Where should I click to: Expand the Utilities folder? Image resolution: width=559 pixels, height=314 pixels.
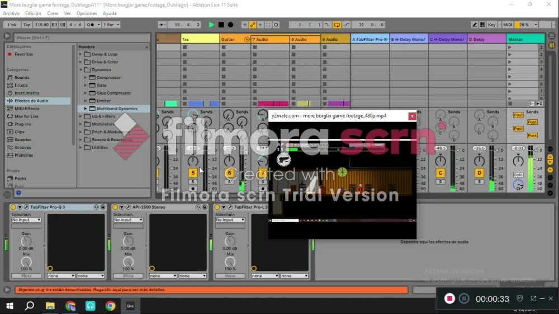pos(80,147)
